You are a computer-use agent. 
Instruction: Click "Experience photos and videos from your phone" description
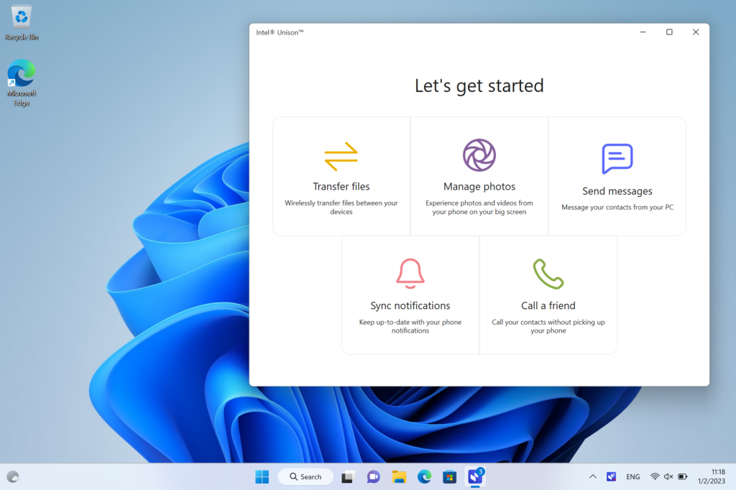point(479,208)
